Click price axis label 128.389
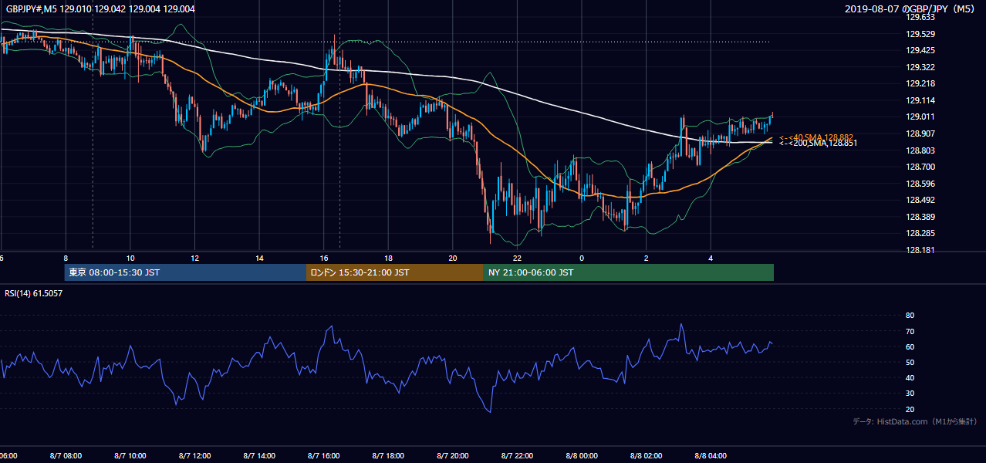986x463 pixels. pos(920,217)
